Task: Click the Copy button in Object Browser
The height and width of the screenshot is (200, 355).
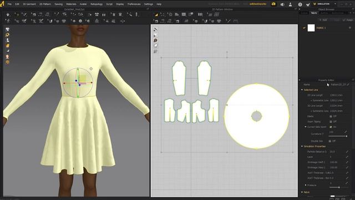Action: 335,20
